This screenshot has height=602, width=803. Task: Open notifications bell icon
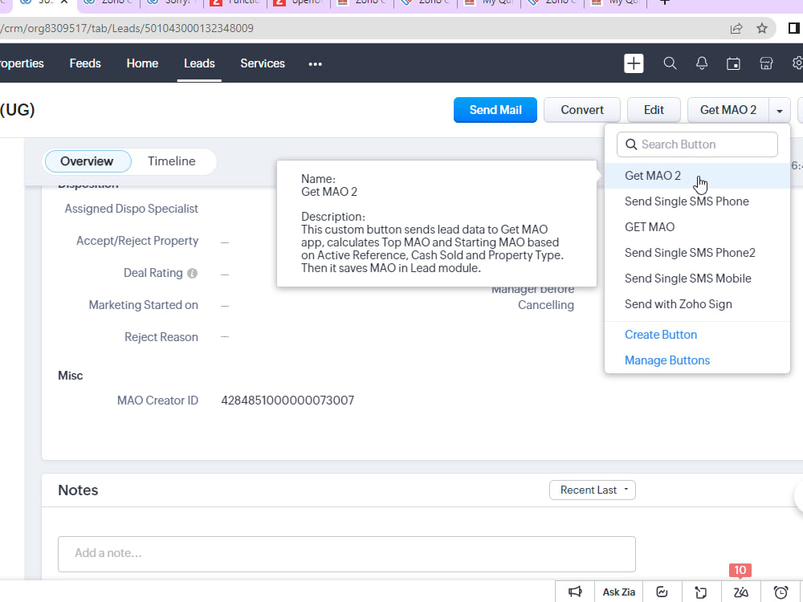point(702,63)
